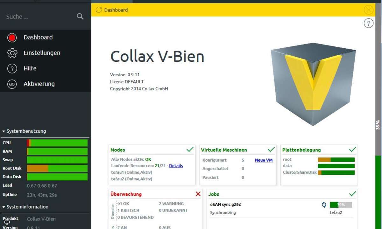This screenshot has width=382, height=229.
Task: Click the Virtuelle Maschinen panel heading
Action: pos(224,150)
